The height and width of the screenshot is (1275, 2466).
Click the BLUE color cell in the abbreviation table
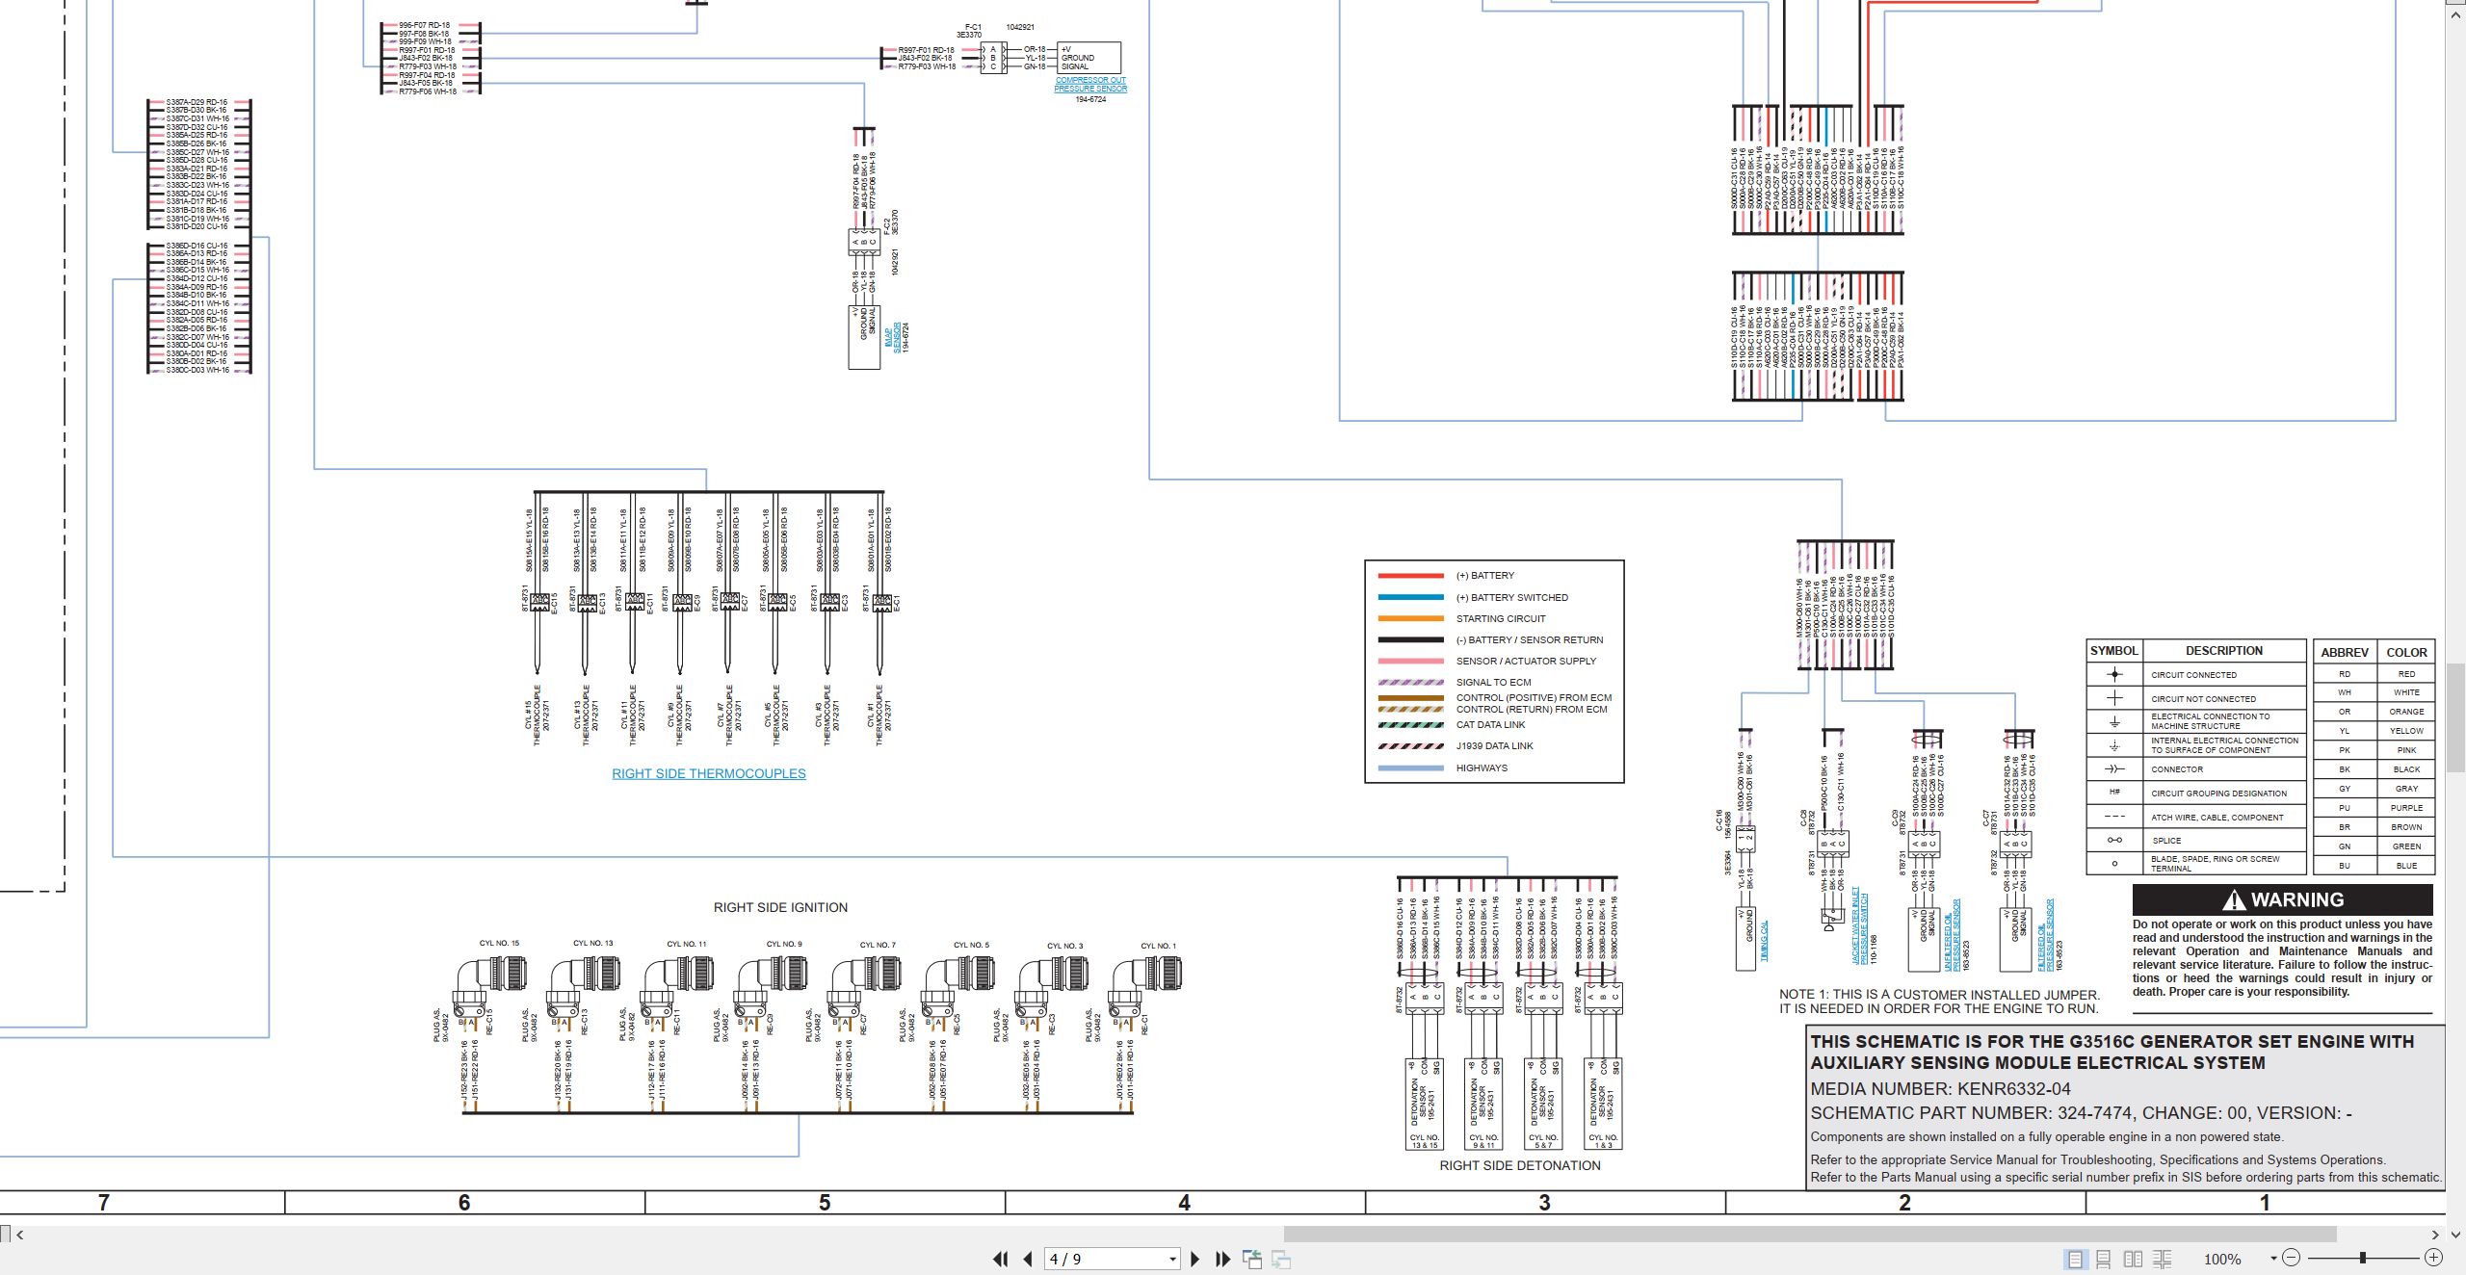point(2406,866)
